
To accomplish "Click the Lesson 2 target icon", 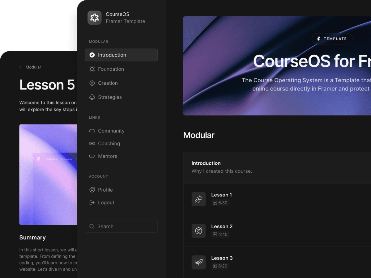I will click(198, 231).
